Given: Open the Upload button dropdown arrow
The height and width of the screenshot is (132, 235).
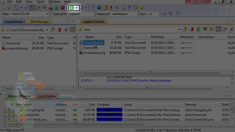Looking at the screenshot, I should [86, 8].
